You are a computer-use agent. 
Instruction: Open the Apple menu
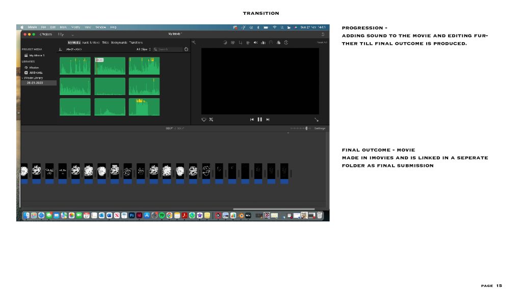pyautogui.click(x=22, y=27)
